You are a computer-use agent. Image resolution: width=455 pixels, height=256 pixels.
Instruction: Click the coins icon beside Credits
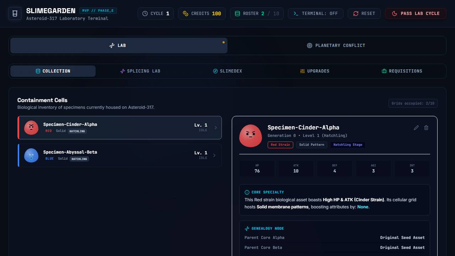click(x=186, y=14)
